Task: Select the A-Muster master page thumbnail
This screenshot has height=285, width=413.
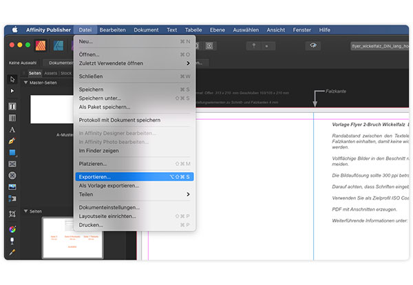Action: [52, 109]
